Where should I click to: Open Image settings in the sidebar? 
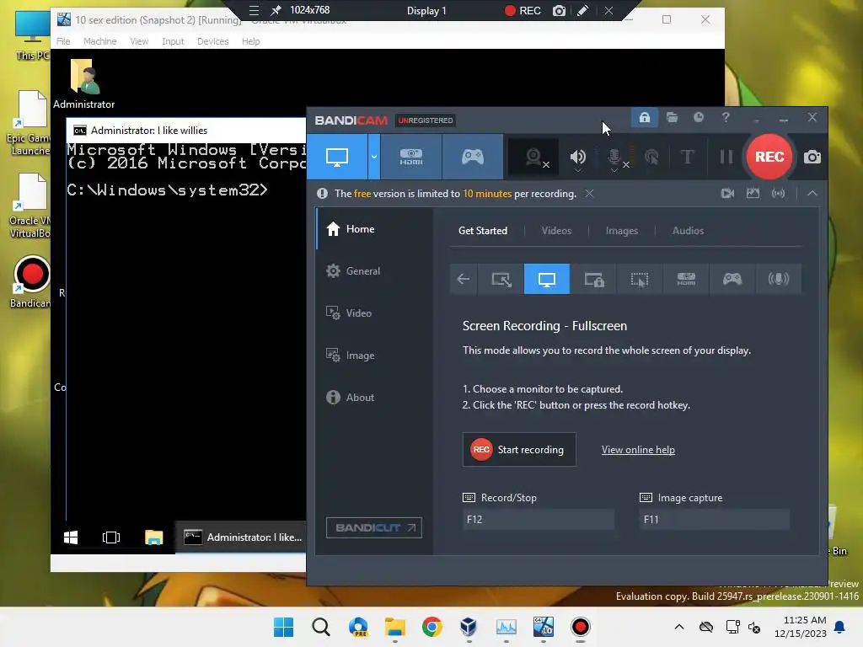pos(374,356)
